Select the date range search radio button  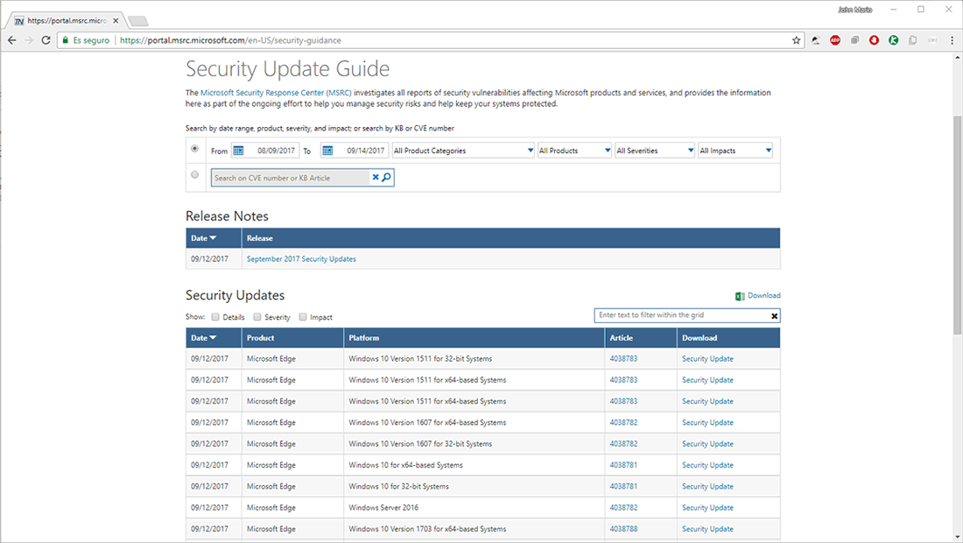pos(194,149)
